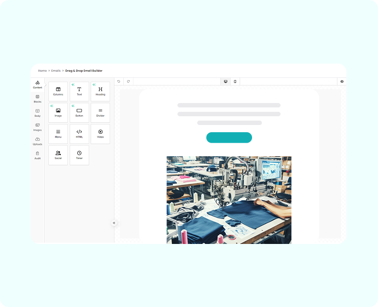
Task: Select the sewing factory image in email
Action: click(229, 200)
